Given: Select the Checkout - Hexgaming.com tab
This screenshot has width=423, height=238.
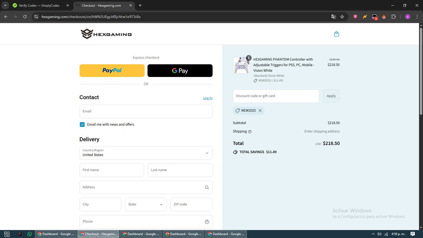Looking at the screenshot, I should pyautogui.click(x=101, y=5).
